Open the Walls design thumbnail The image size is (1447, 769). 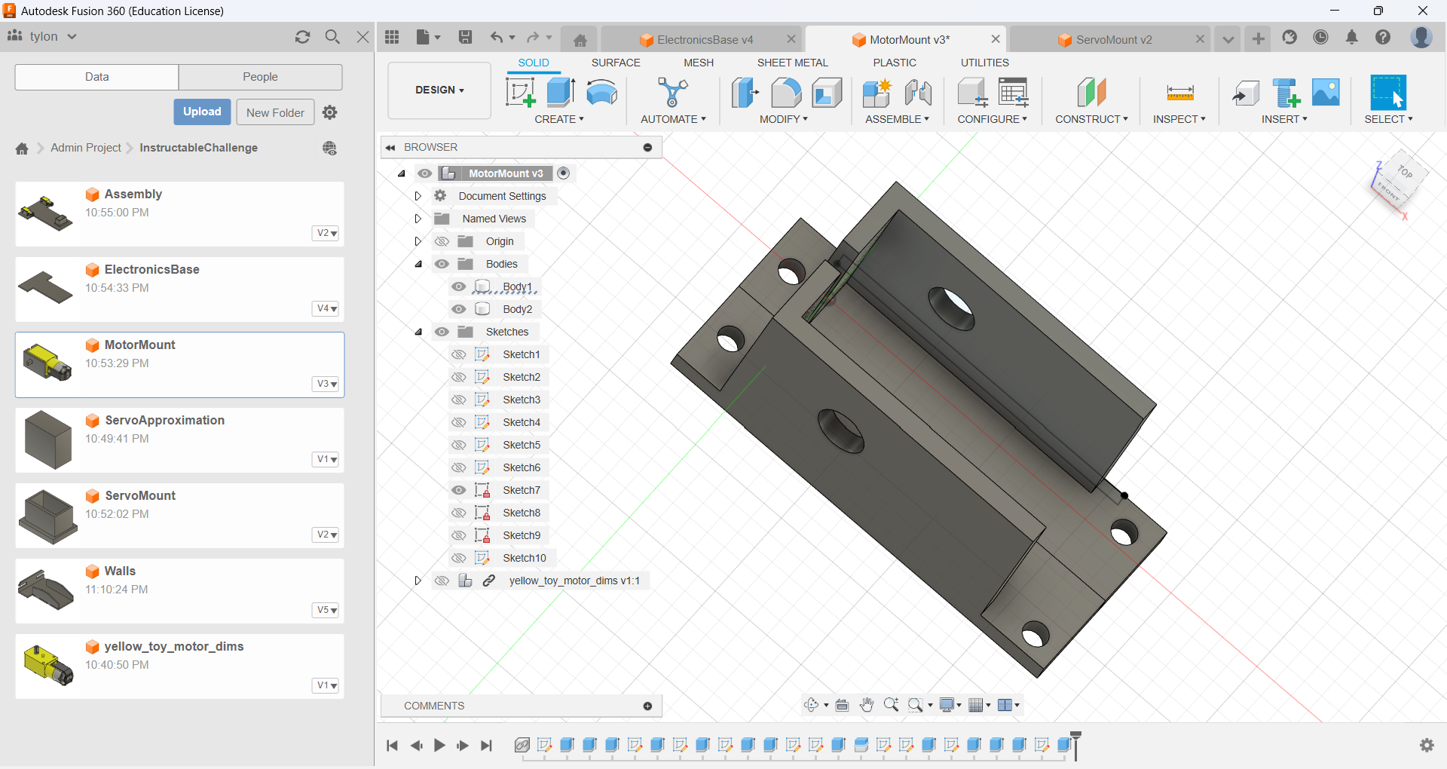[47, 590]
